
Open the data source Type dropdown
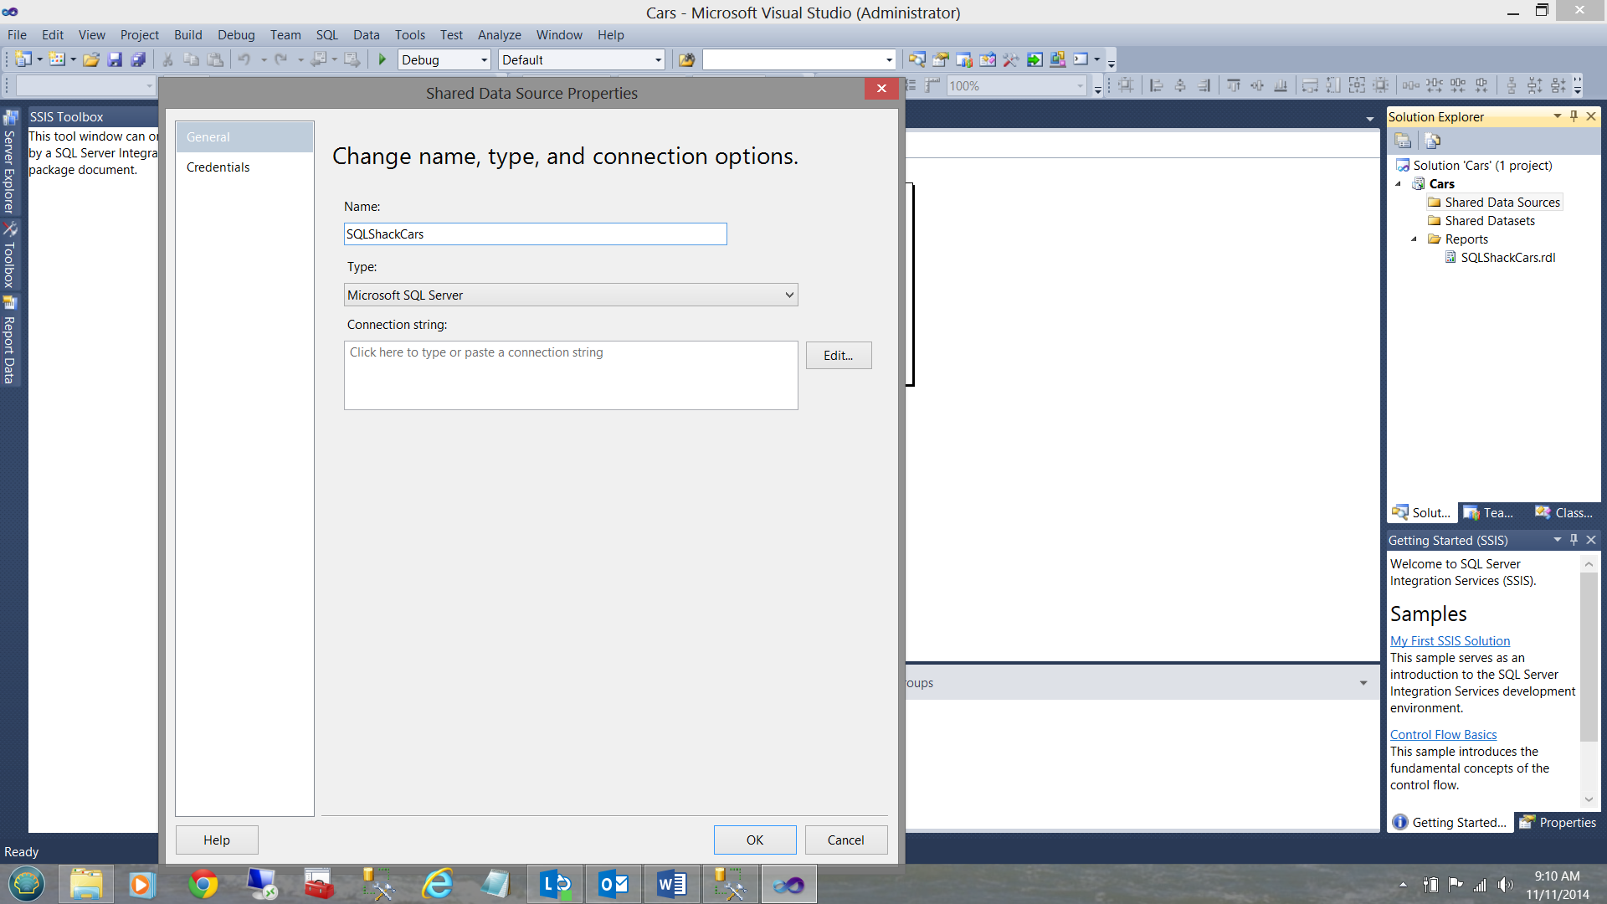point(788,295)
